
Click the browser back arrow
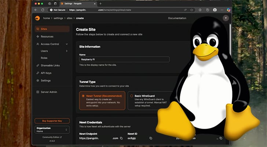click(36, 10)
